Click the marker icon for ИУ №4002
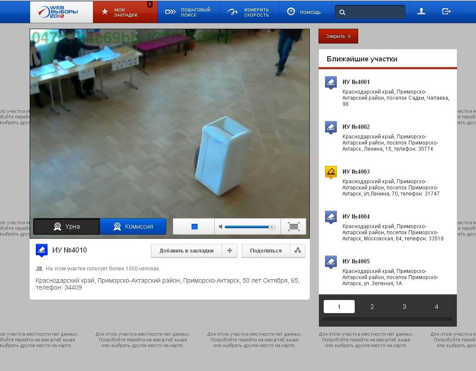Viewport: 476px width, 371px height. point(331,127)
